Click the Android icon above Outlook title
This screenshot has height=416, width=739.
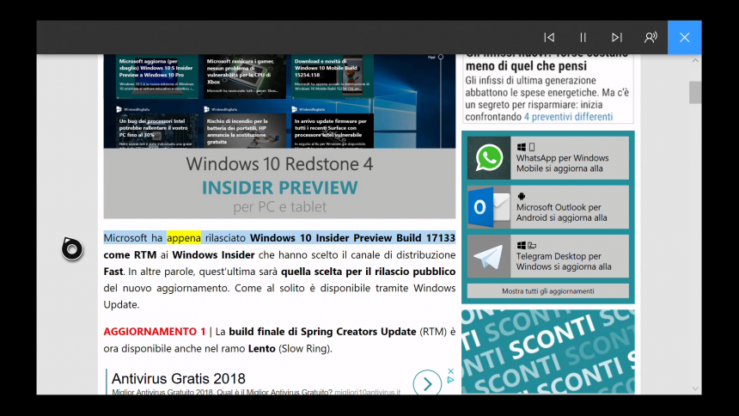(522, 196)
